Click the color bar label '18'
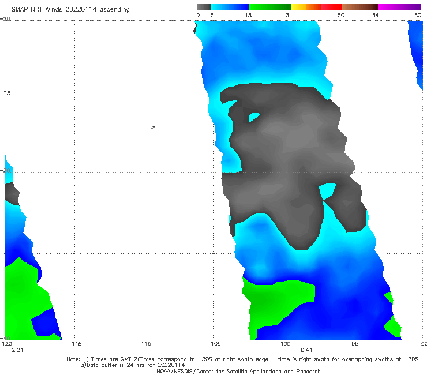 pos(248,16)
